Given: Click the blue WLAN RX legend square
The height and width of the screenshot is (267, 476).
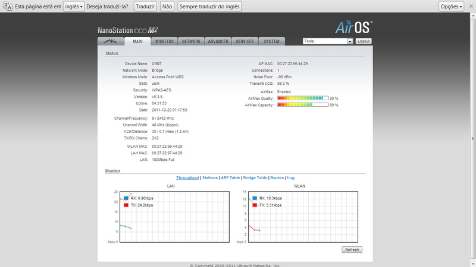Looking at the screenshot, I should pos(255,198).
